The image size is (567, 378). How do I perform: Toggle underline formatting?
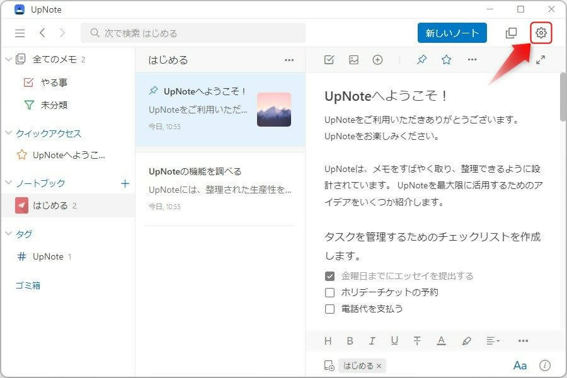click(394, 341)
